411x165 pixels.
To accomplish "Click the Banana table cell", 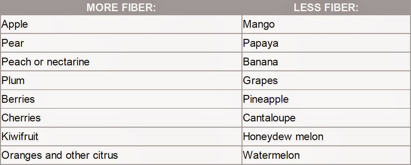I will [x=326, y=61].
